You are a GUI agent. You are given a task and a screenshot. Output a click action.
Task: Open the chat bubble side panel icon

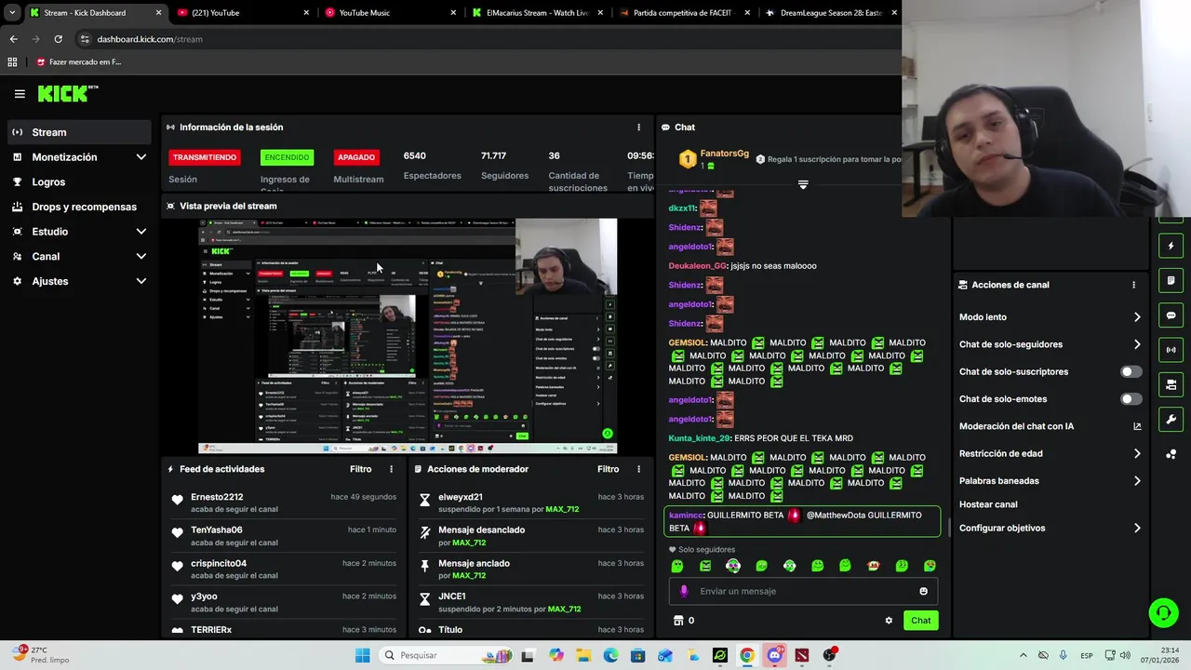click(x=1171, y=315)
